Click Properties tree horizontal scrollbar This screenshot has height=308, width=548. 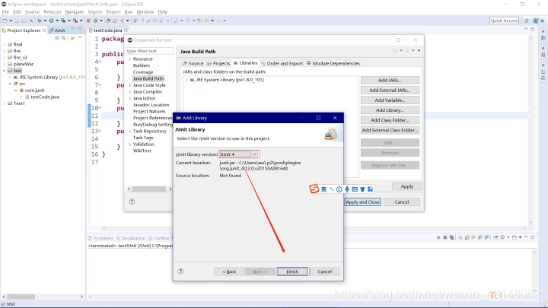[149, 189]
